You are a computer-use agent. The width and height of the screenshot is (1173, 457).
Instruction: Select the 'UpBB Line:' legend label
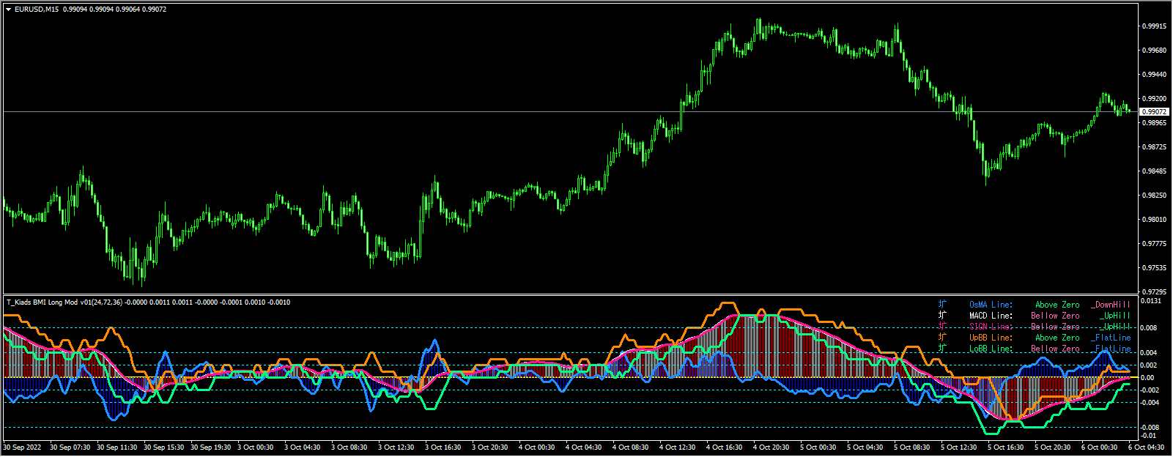(991, 338)
